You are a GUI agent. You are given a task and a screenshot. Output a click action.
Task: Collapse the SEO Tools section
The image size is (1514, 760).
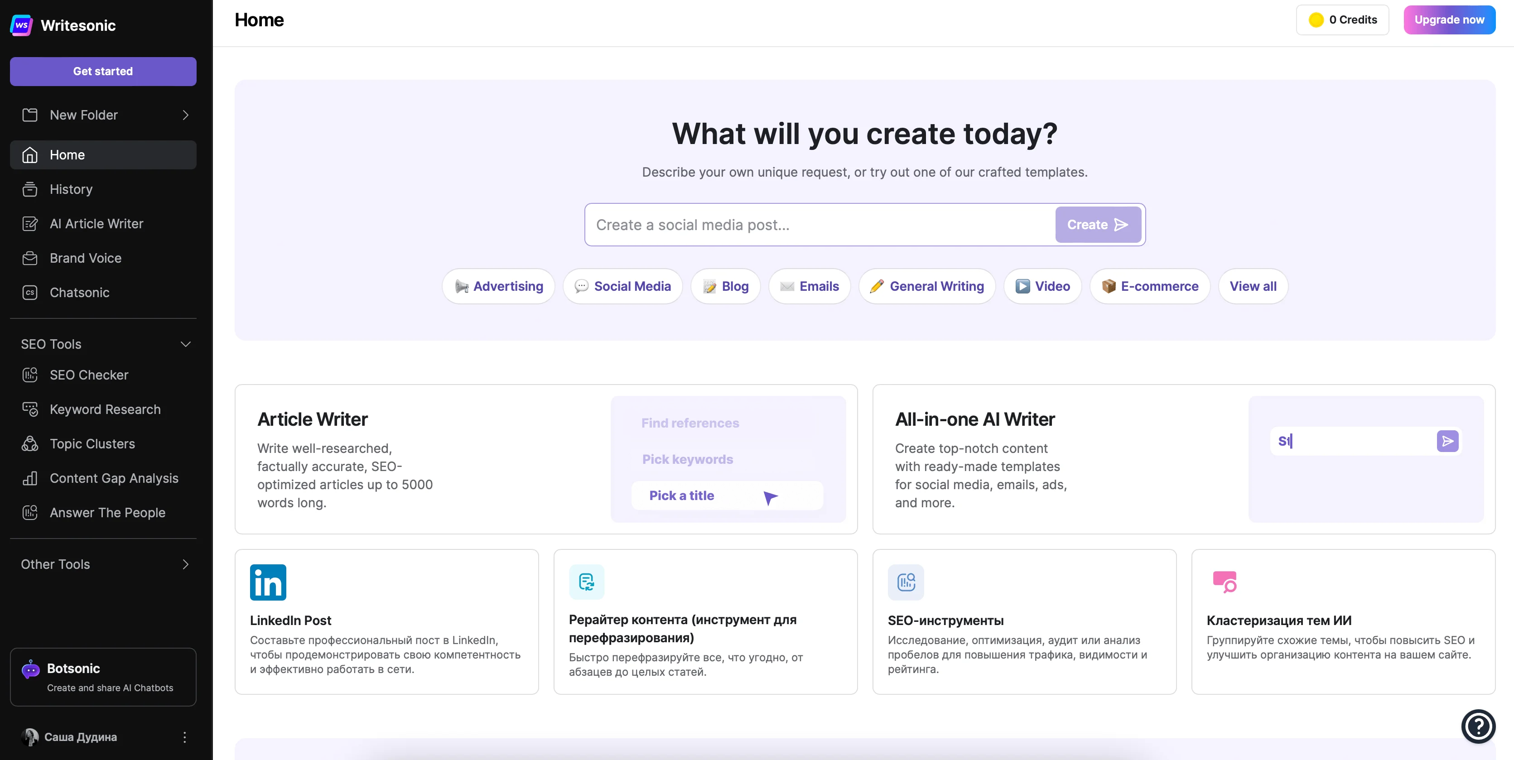186,344
